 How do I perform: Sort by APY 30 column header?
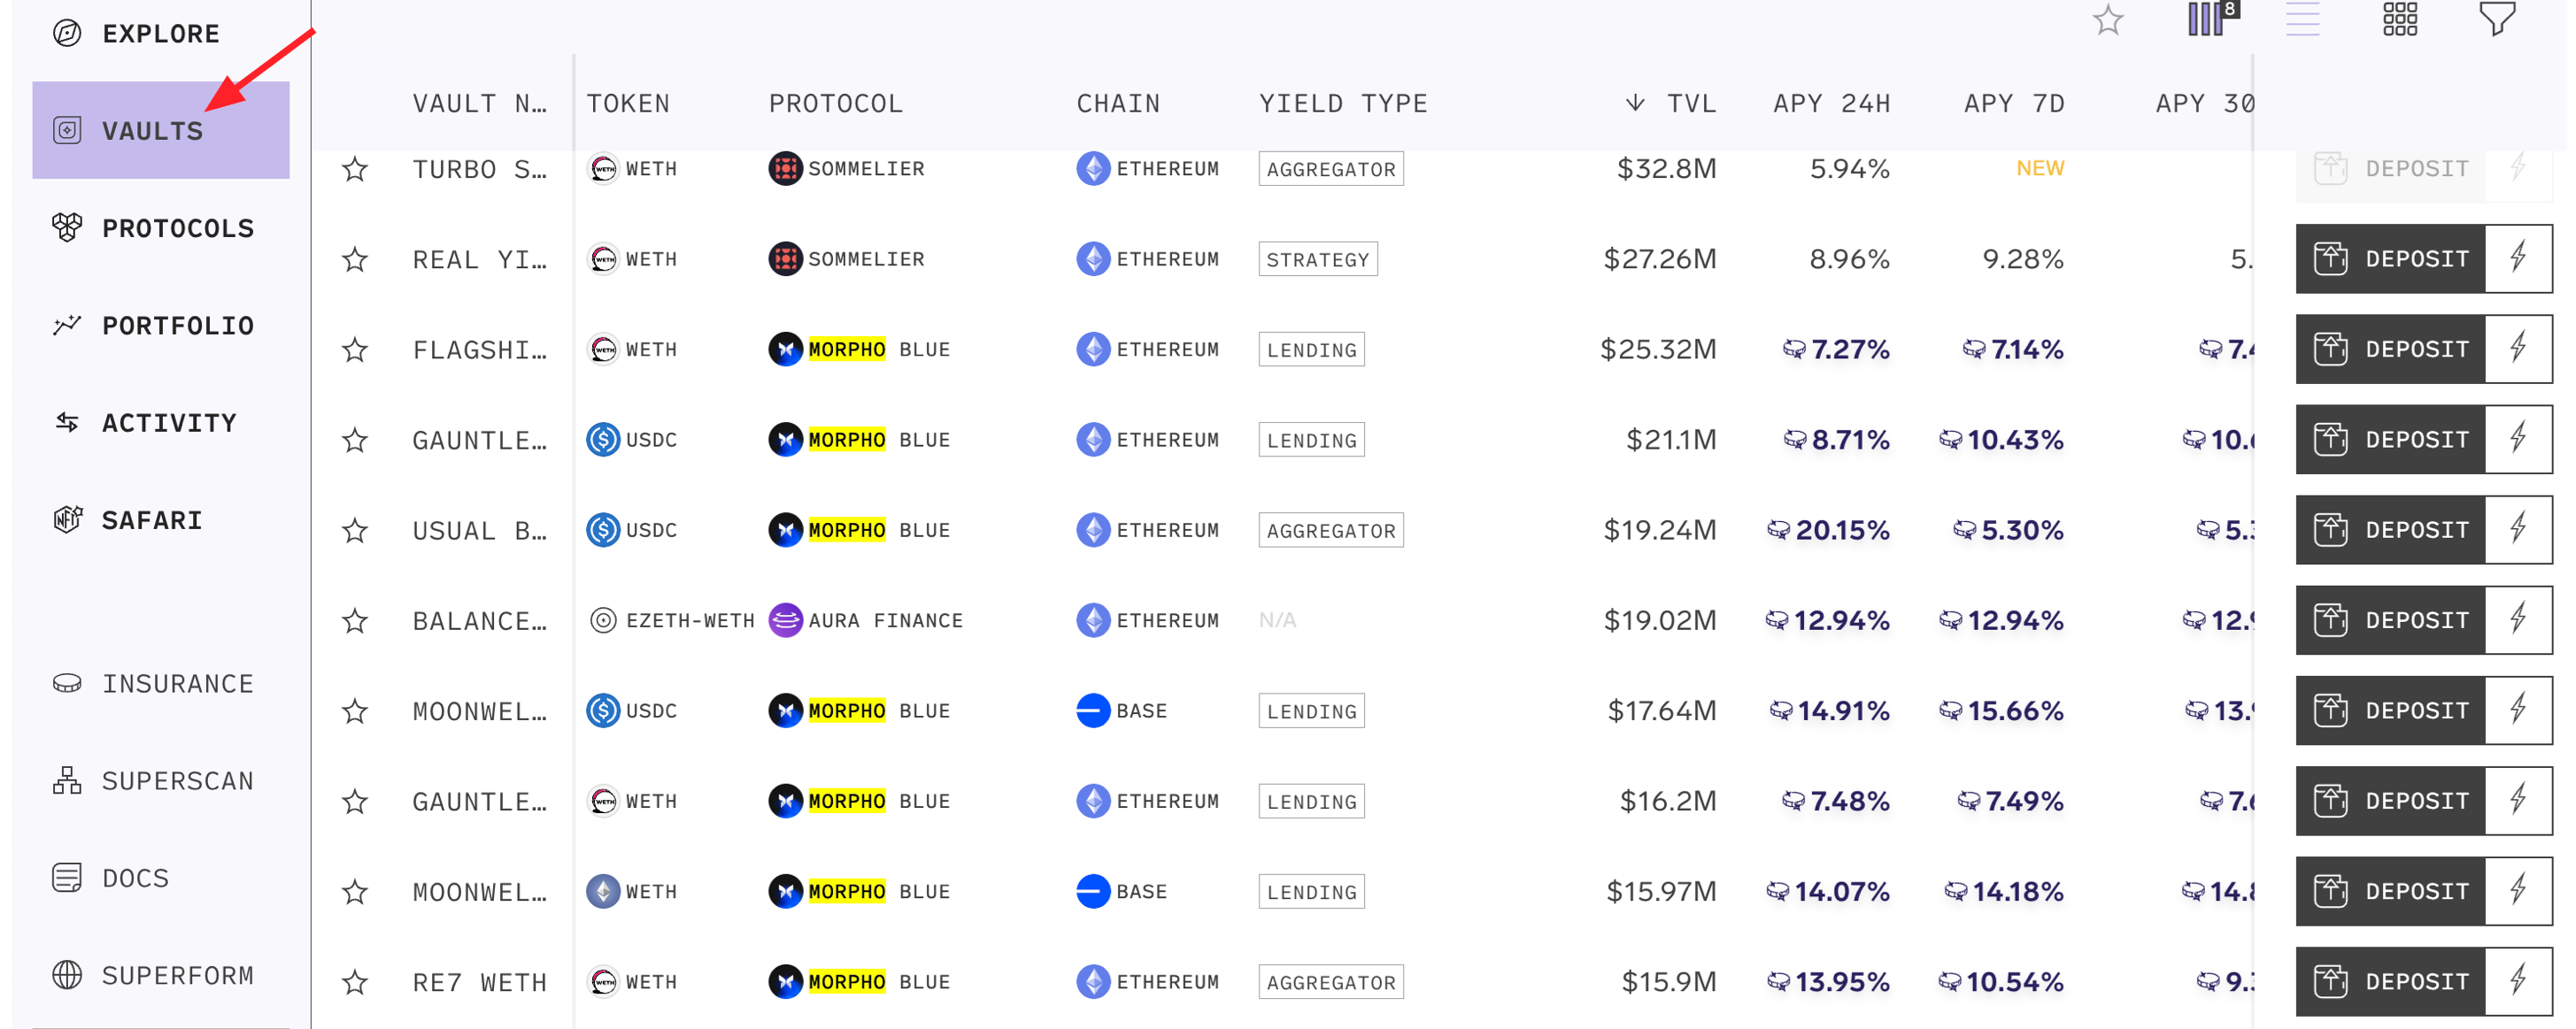point(2204,103)
